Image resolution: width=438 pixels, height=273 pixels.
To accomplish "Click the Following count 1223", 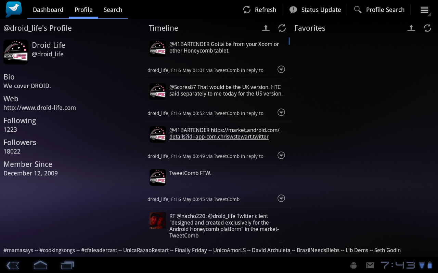I will point(10,130).
